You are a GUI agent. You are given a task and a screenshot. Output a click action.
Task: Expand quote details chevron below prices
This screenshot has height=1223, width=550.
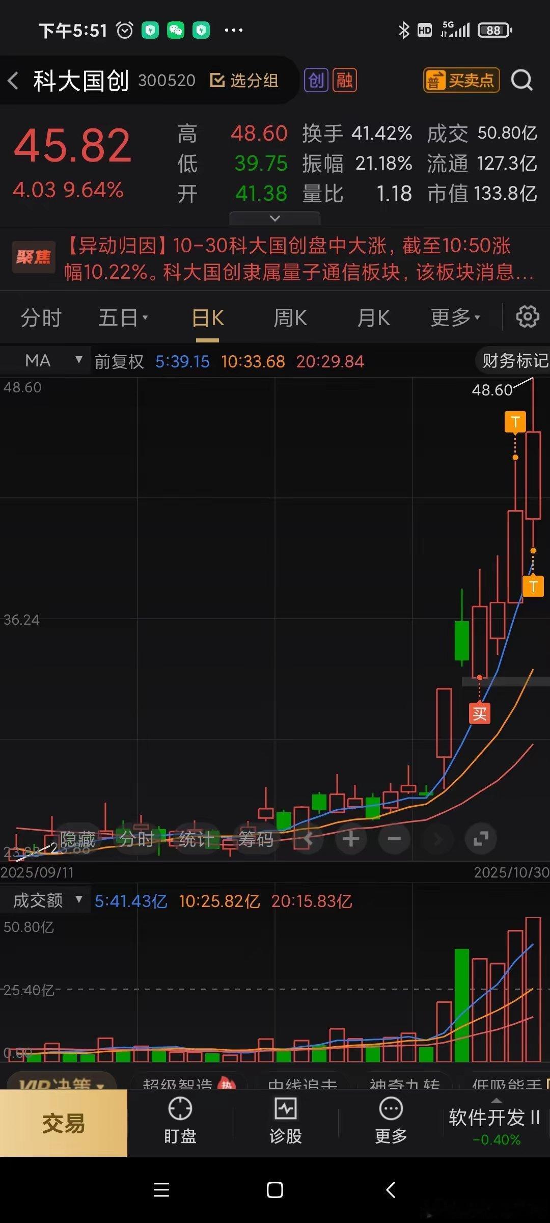pyautogui.click(x=275, y=218)
